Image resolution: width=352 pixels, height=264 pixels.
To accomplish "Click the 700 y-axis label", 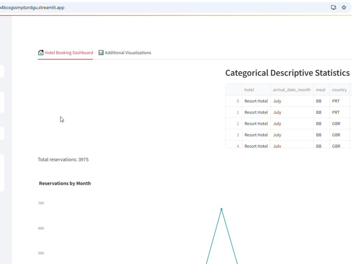I will point(41,203).
